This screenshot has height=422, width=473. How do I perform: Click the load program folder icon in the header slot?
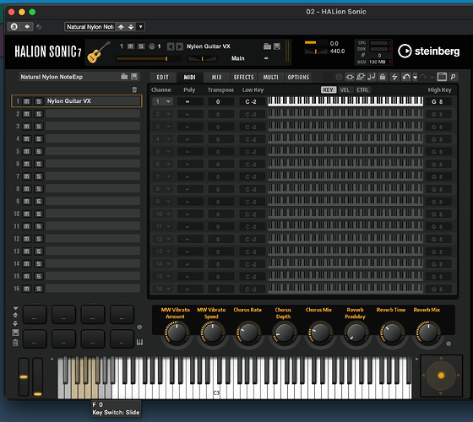click(267, 46)
